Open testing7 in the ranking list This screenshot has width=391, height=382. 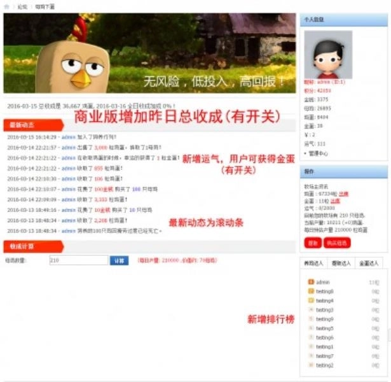pos(325,357)
